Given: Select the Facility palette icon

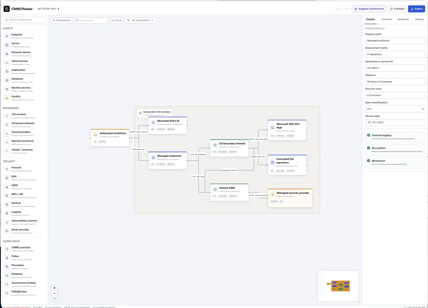Looking at the screenshot, I should click(x=7, y=98).
